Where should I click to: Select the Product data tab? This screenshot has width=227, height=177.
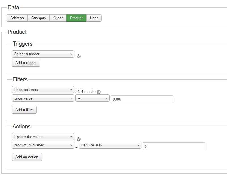tap(76, 18)
